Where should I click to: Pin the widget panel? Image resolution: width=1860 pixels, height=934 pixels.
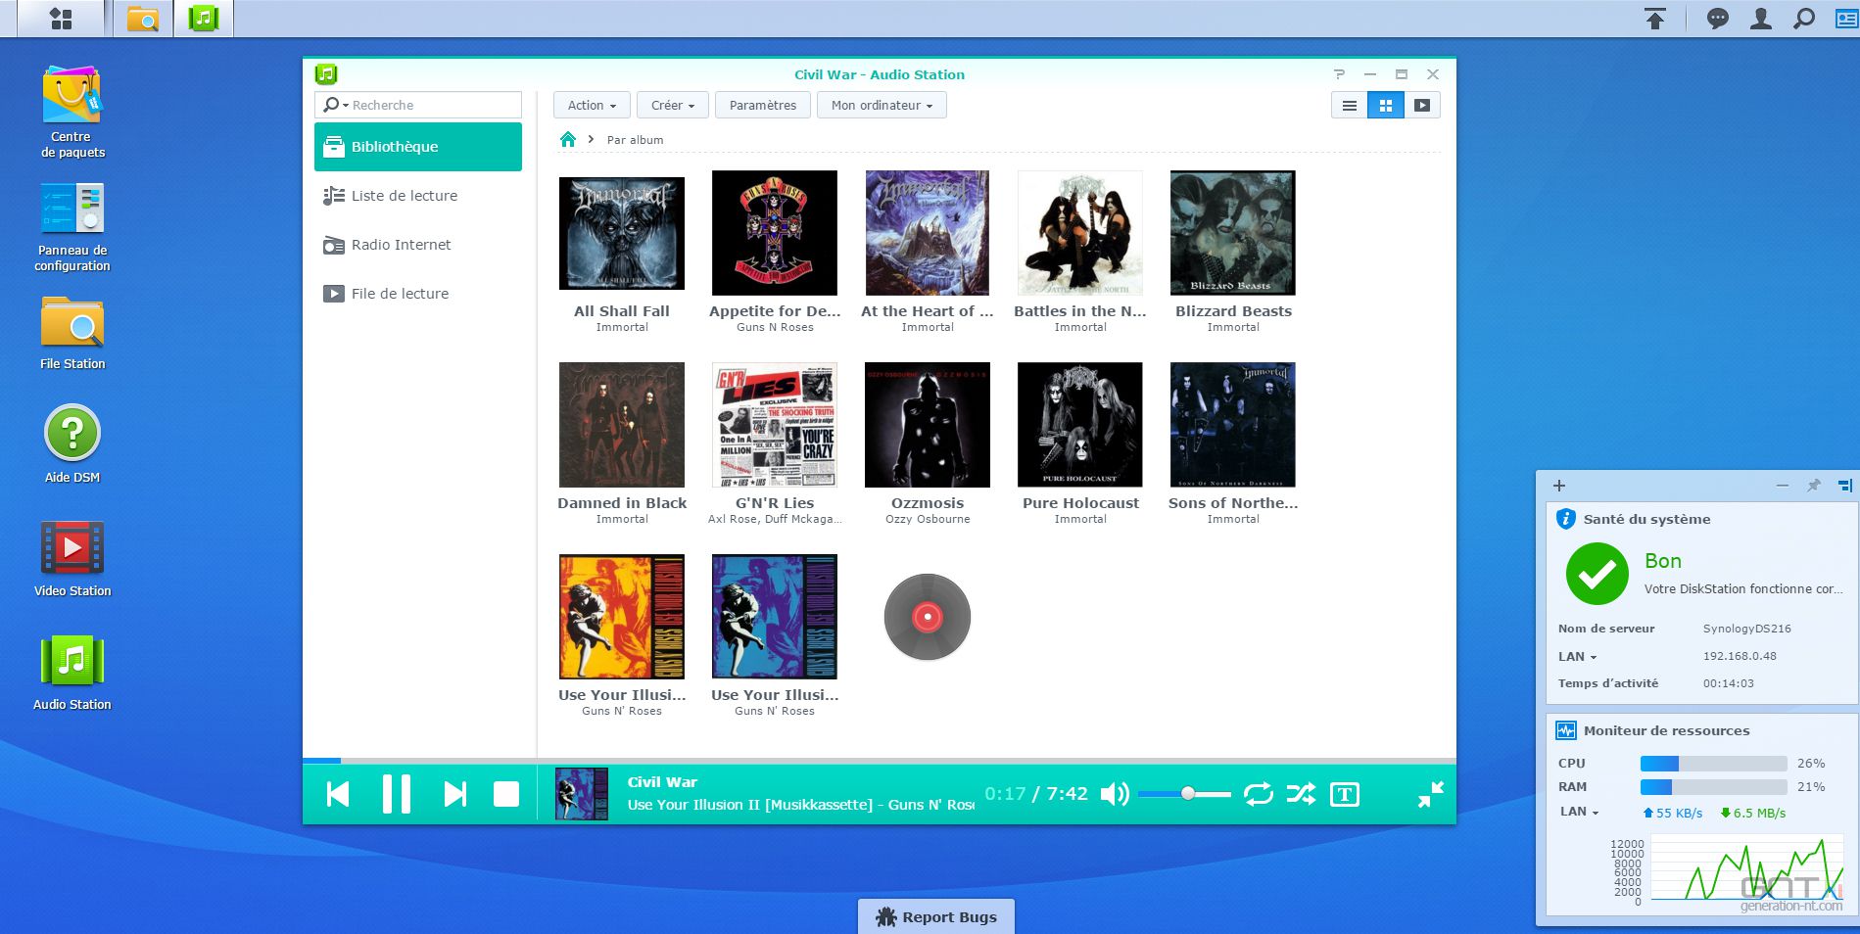click(x=1814, y=486)
